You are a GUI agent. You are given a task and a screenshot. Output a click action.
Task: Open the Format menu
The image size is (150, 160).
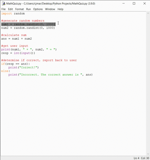click(19, 9)
